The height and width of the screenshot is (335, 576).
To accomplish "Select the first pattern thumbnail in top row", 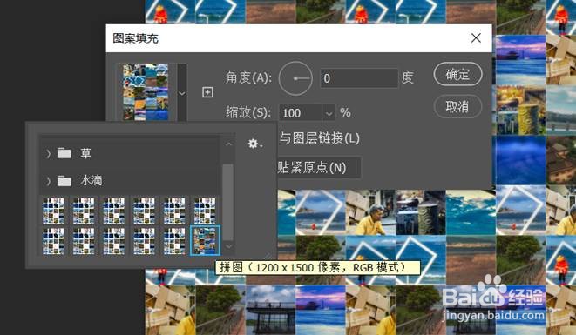I will 53,211.
